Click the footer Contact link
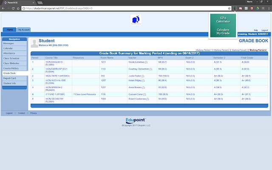Screen dimensions: 272x170 pos(22,113)
